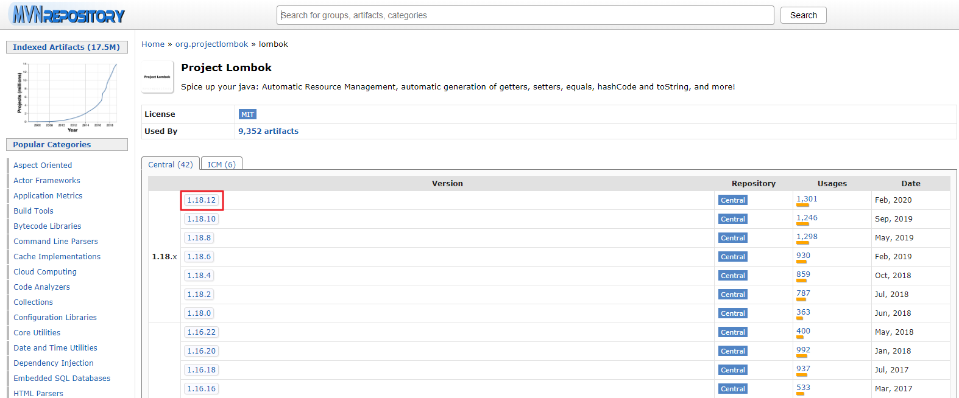Viewport: 959px width, 398px height.
Task: Open version 1.16.16
Action: tap(202, 389)
